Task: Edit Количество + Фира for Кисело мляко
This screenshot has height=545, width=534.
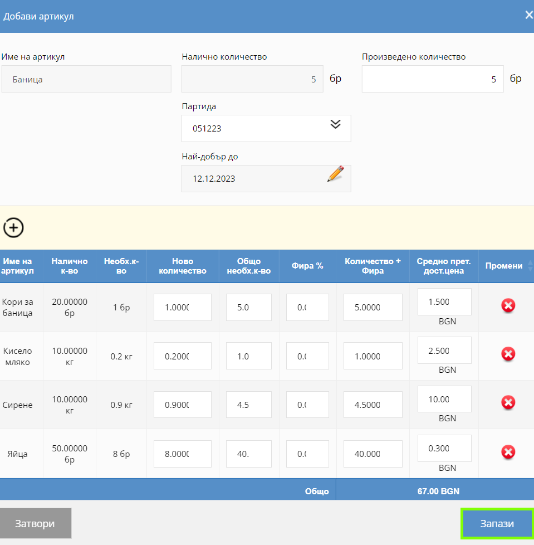Action: [373, 356]
